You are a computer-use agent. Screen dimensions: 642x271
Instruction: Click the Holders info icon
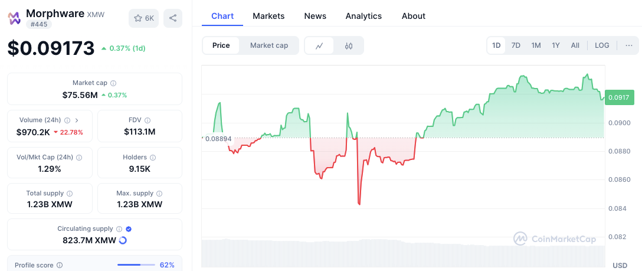[x=153, y=158]
